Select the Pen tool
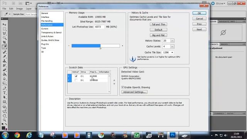The width and height of the screenshot is (247, 139). [x=4, y=88]
